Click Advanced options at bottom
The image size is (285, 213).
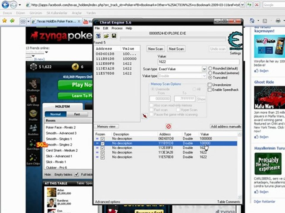point(107,202)
